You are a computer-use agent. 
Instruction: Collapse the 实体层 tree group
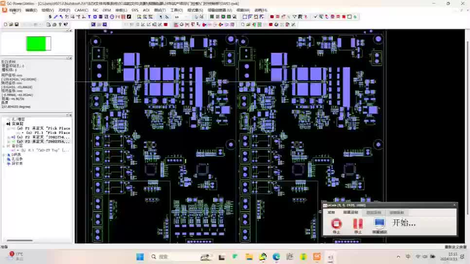8,124
